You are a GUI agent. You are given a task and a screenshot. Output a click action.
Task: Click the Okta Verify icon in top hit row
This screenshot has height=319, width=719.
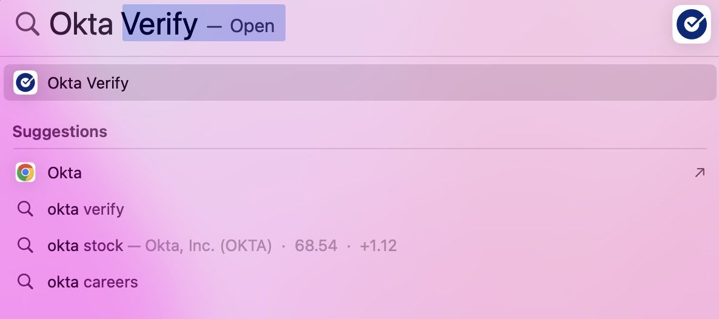tap(25, 82)
